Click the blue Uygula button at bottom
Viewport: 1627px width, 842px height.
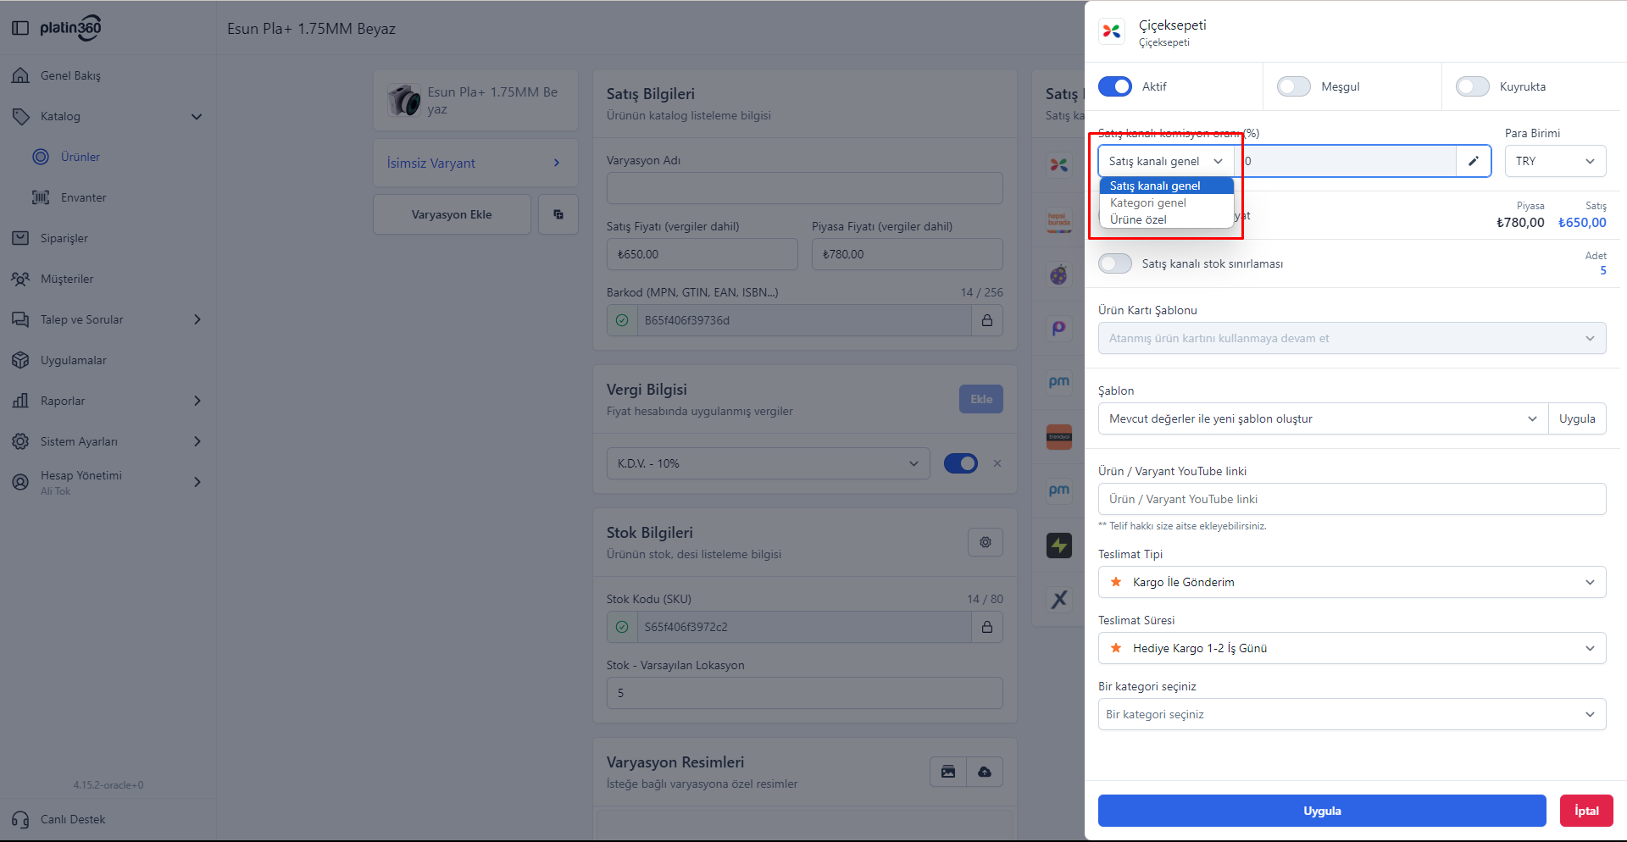[x=1322, y=811]
